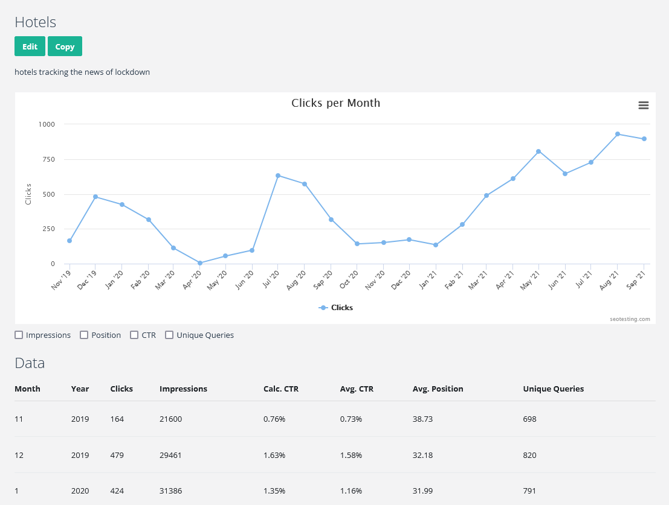Select the Jul '20 peak data point
Screen dimensions: 669x505
pyautogui.click(x=279, y=176)
